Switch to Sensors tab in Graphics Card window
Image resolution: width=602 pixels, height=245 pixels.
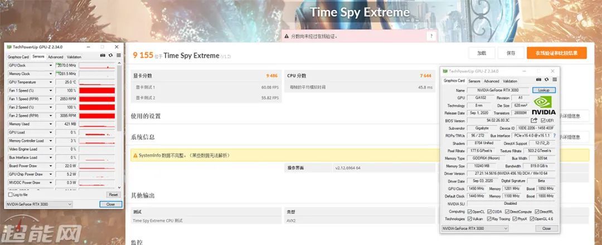[474, 81]
